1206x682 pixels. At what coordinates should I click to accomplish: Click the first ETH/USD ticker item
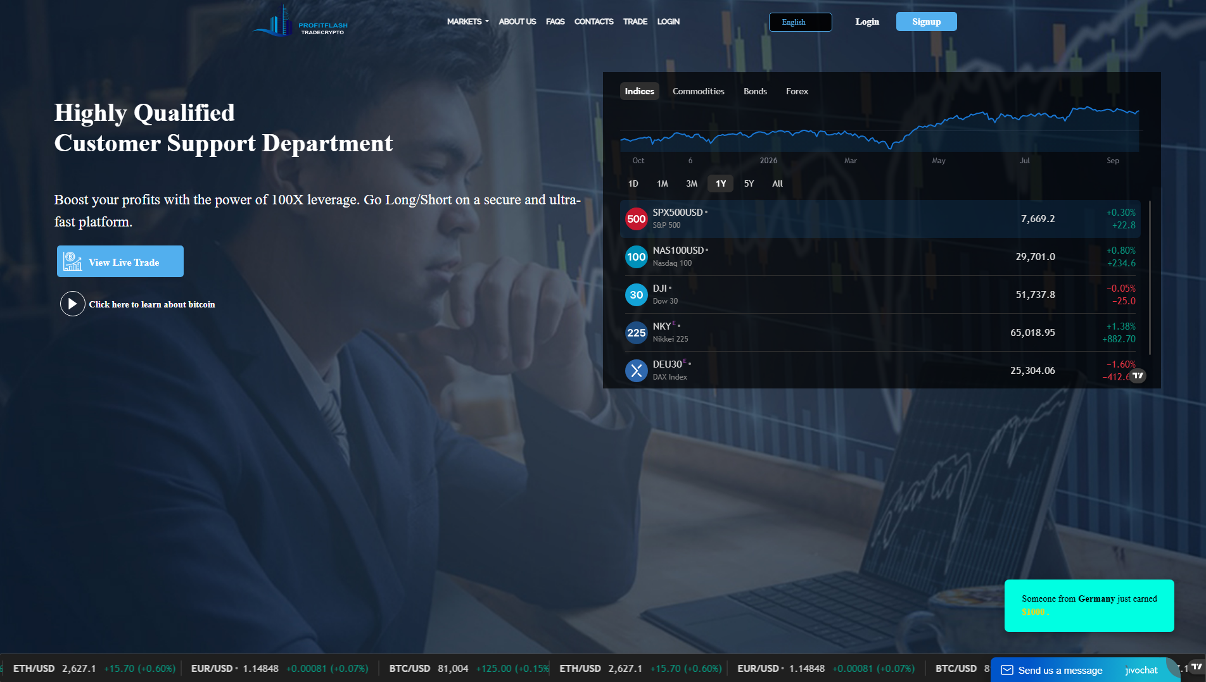coord(94,669)
